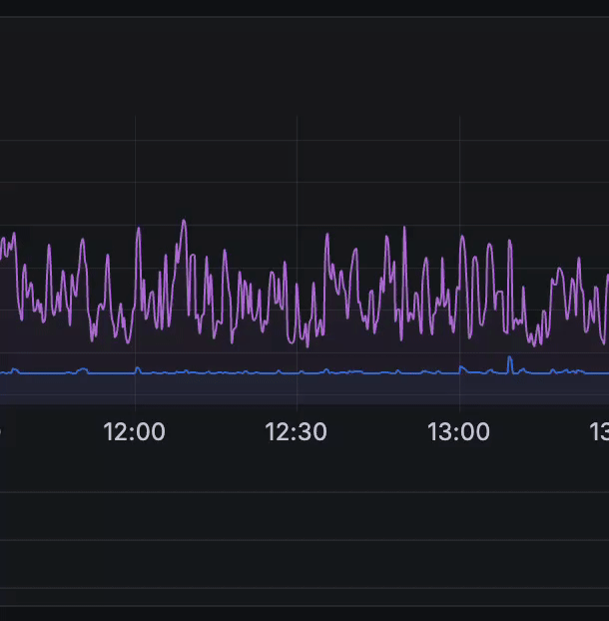Click the 12:00 time axis label

tap(134, 431)
